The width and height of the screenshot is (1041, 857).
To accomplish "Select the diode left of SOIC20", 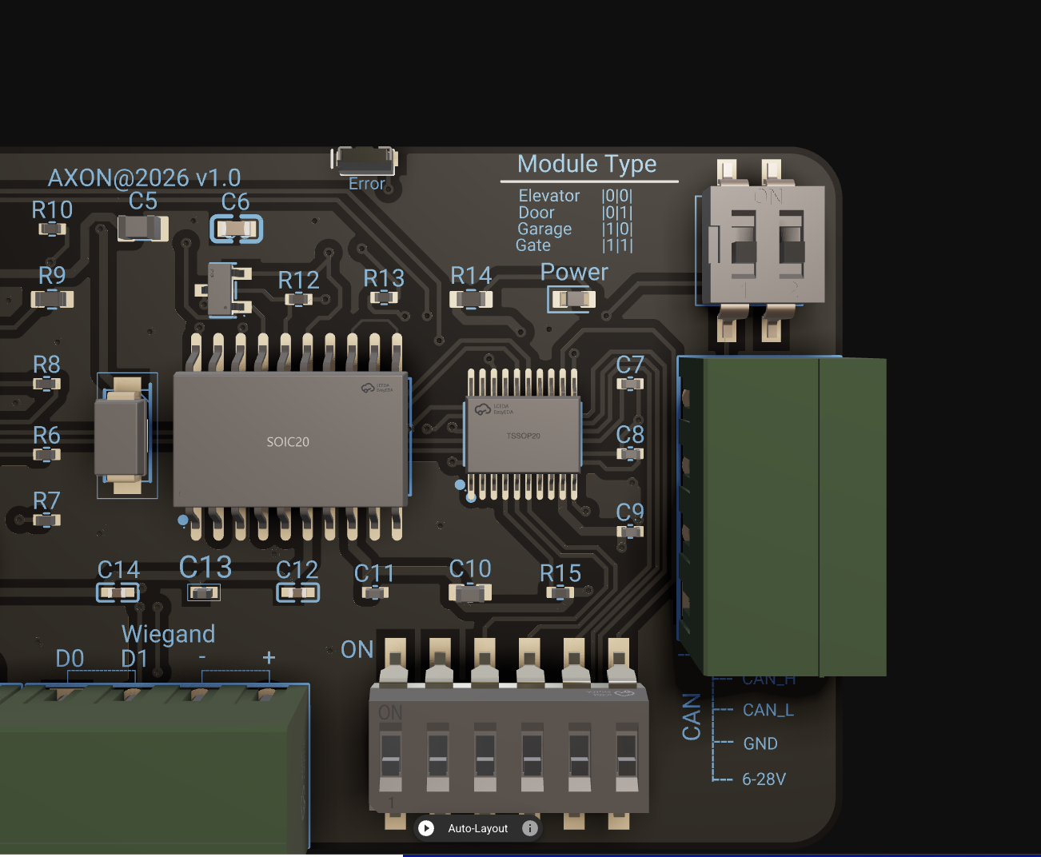I will (122, 436).
